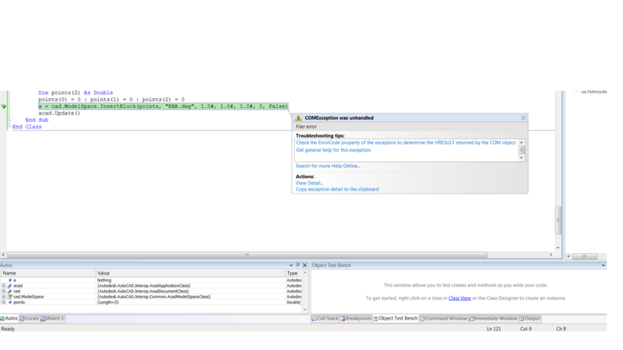Click the Col 9 status bar indicator
The height and width of the screenshot is (350, 623).
pyautogui.click(x=526, y=329)
